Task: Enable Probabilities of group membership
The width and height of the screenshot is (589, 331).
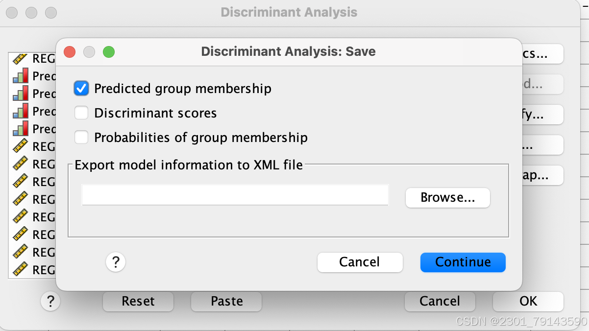Action: pyautogui.click(x=81, y=138)
